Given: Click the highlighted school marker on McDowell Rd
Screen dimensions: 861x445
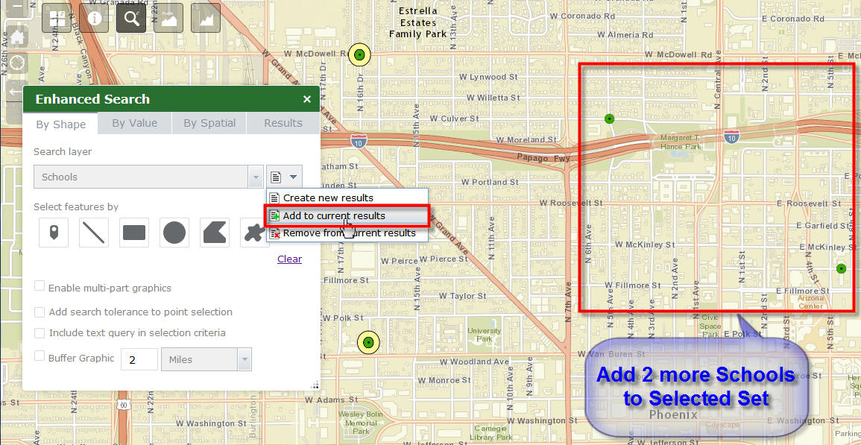Looking at the screenshot, I should click(x=359, y=55).
